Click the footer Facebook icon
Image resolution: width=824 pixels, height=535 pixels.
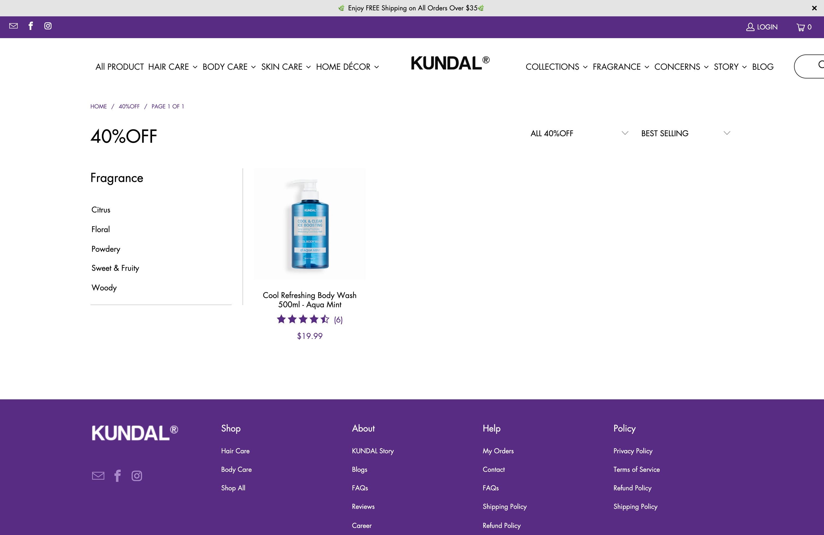[x=118, y=476]
